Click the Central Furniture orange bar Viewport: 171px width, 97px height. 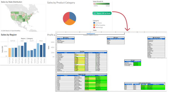pyautogui.click(x=10, y=52)
